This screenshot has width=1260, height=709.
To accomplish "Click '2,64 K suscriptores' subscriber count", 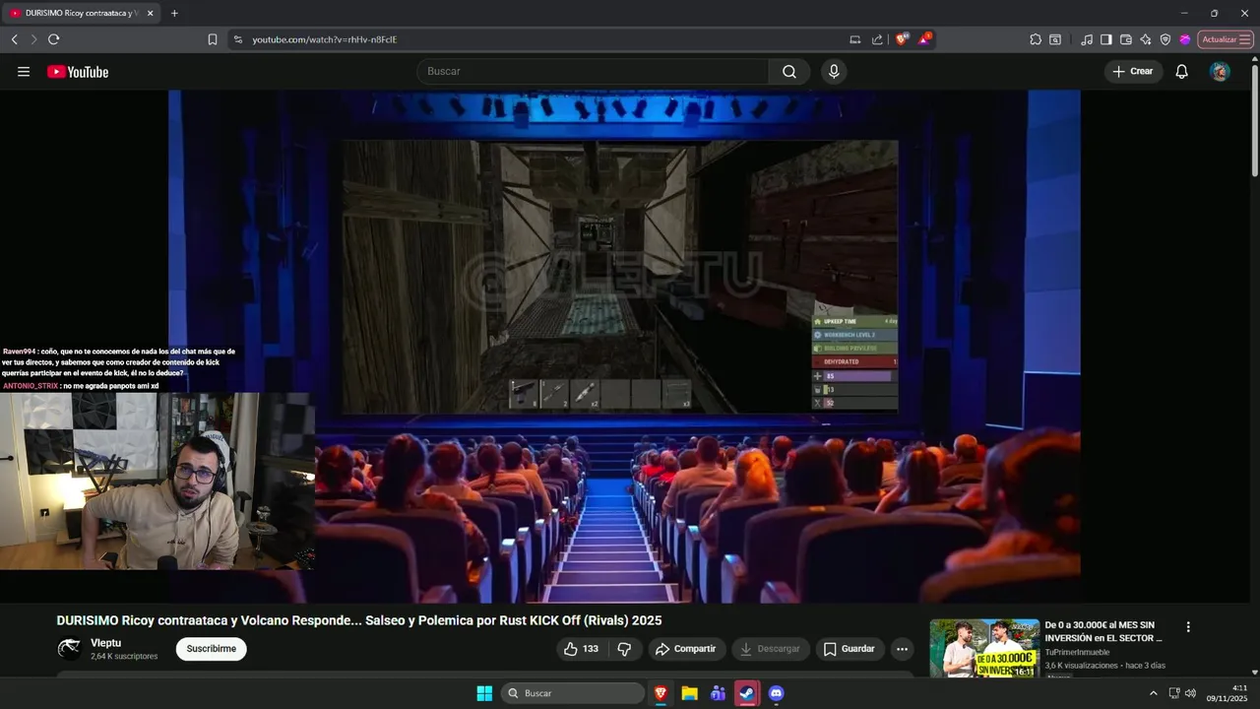I will click(124, 656).
